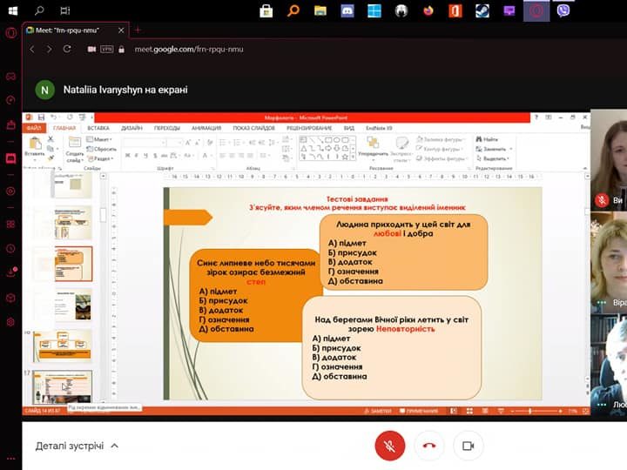Viewport: 627px width, 470px height.
Task: Click the Сбросить reset button
Action: point(104,149)
